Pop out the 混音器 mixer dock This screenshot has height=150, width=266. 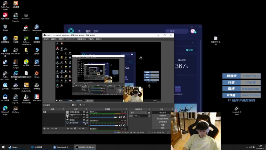(x=127, y=109)
